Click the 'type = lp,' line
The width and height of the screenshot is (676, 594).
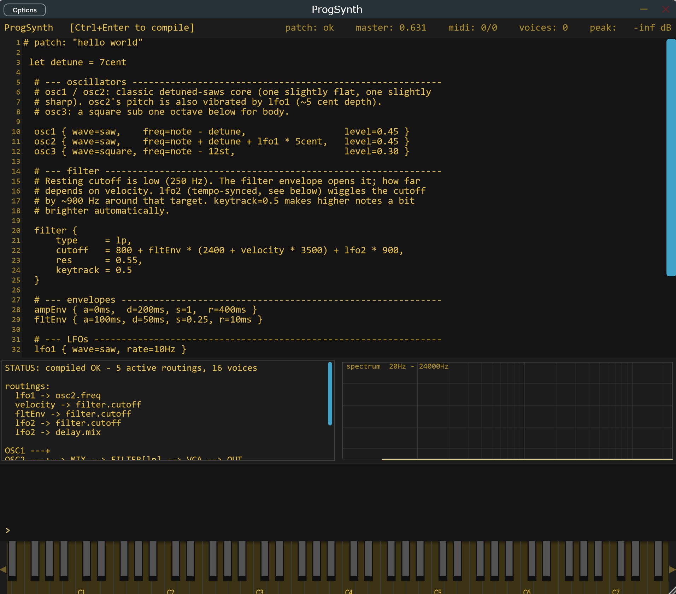(94, 240)
